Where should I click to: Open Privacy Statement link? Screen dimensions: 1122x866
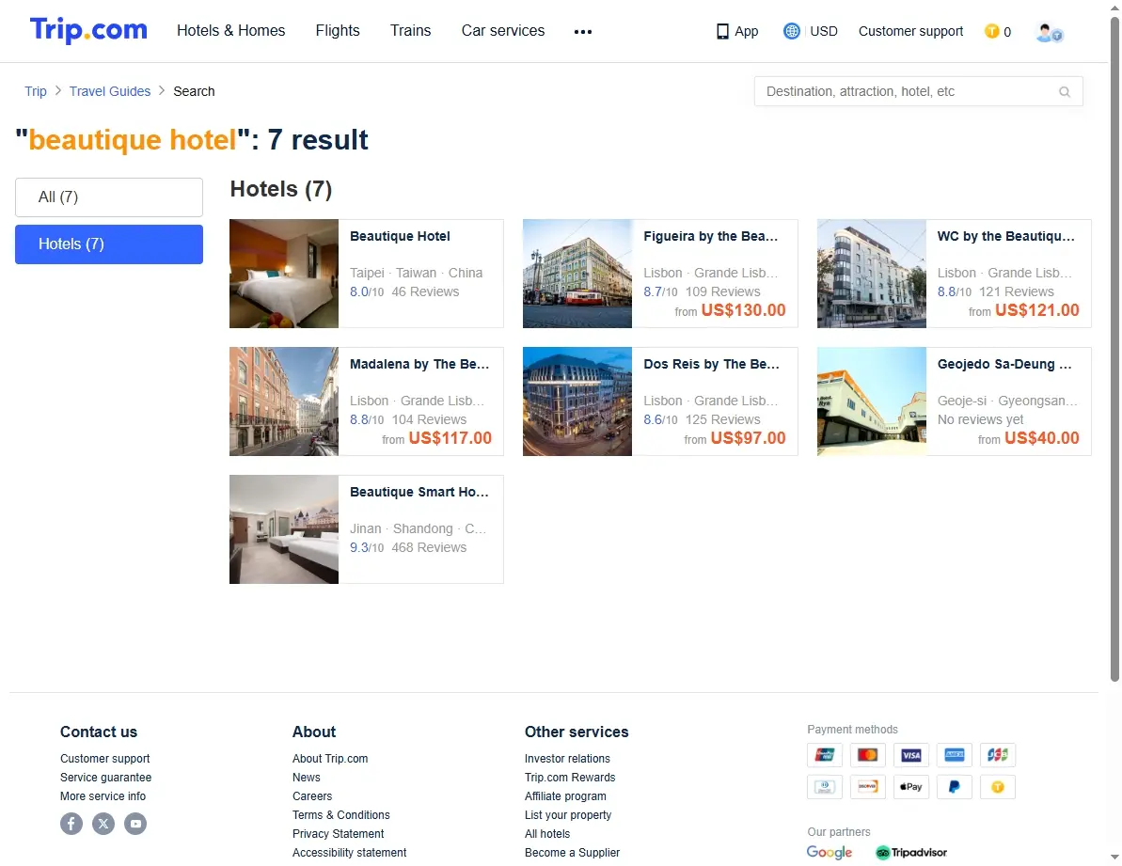(x=339, y=834)
